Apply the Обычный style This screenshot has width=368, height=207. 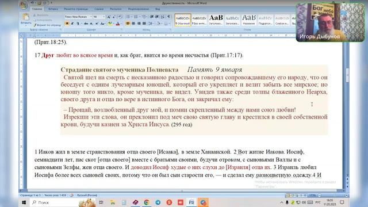pos(183,20)
